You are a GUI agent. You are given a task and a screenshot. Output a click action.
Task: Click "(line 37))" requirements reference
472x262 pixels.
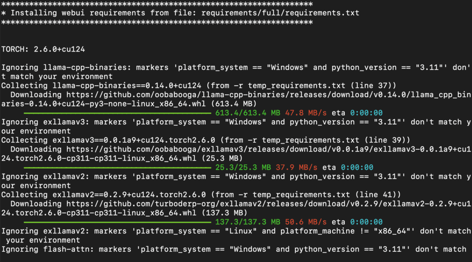click(373, 86)
